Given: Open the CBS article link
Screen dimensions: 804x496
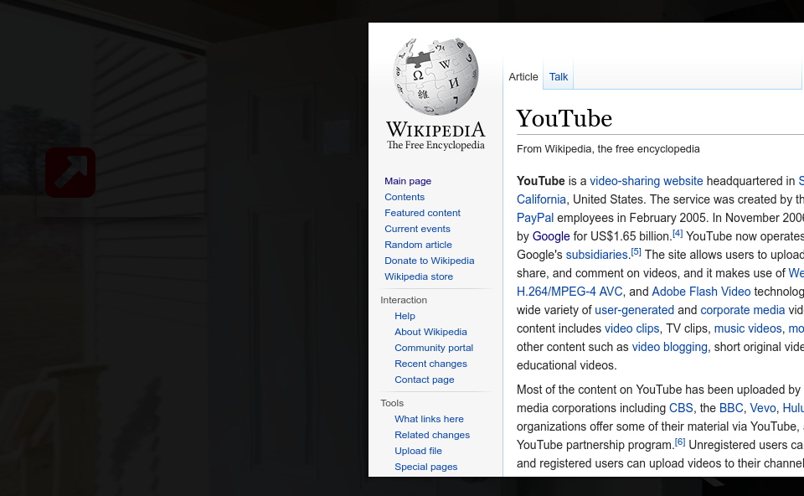Looking at the screenshot, I should click(x=681, y=408).
